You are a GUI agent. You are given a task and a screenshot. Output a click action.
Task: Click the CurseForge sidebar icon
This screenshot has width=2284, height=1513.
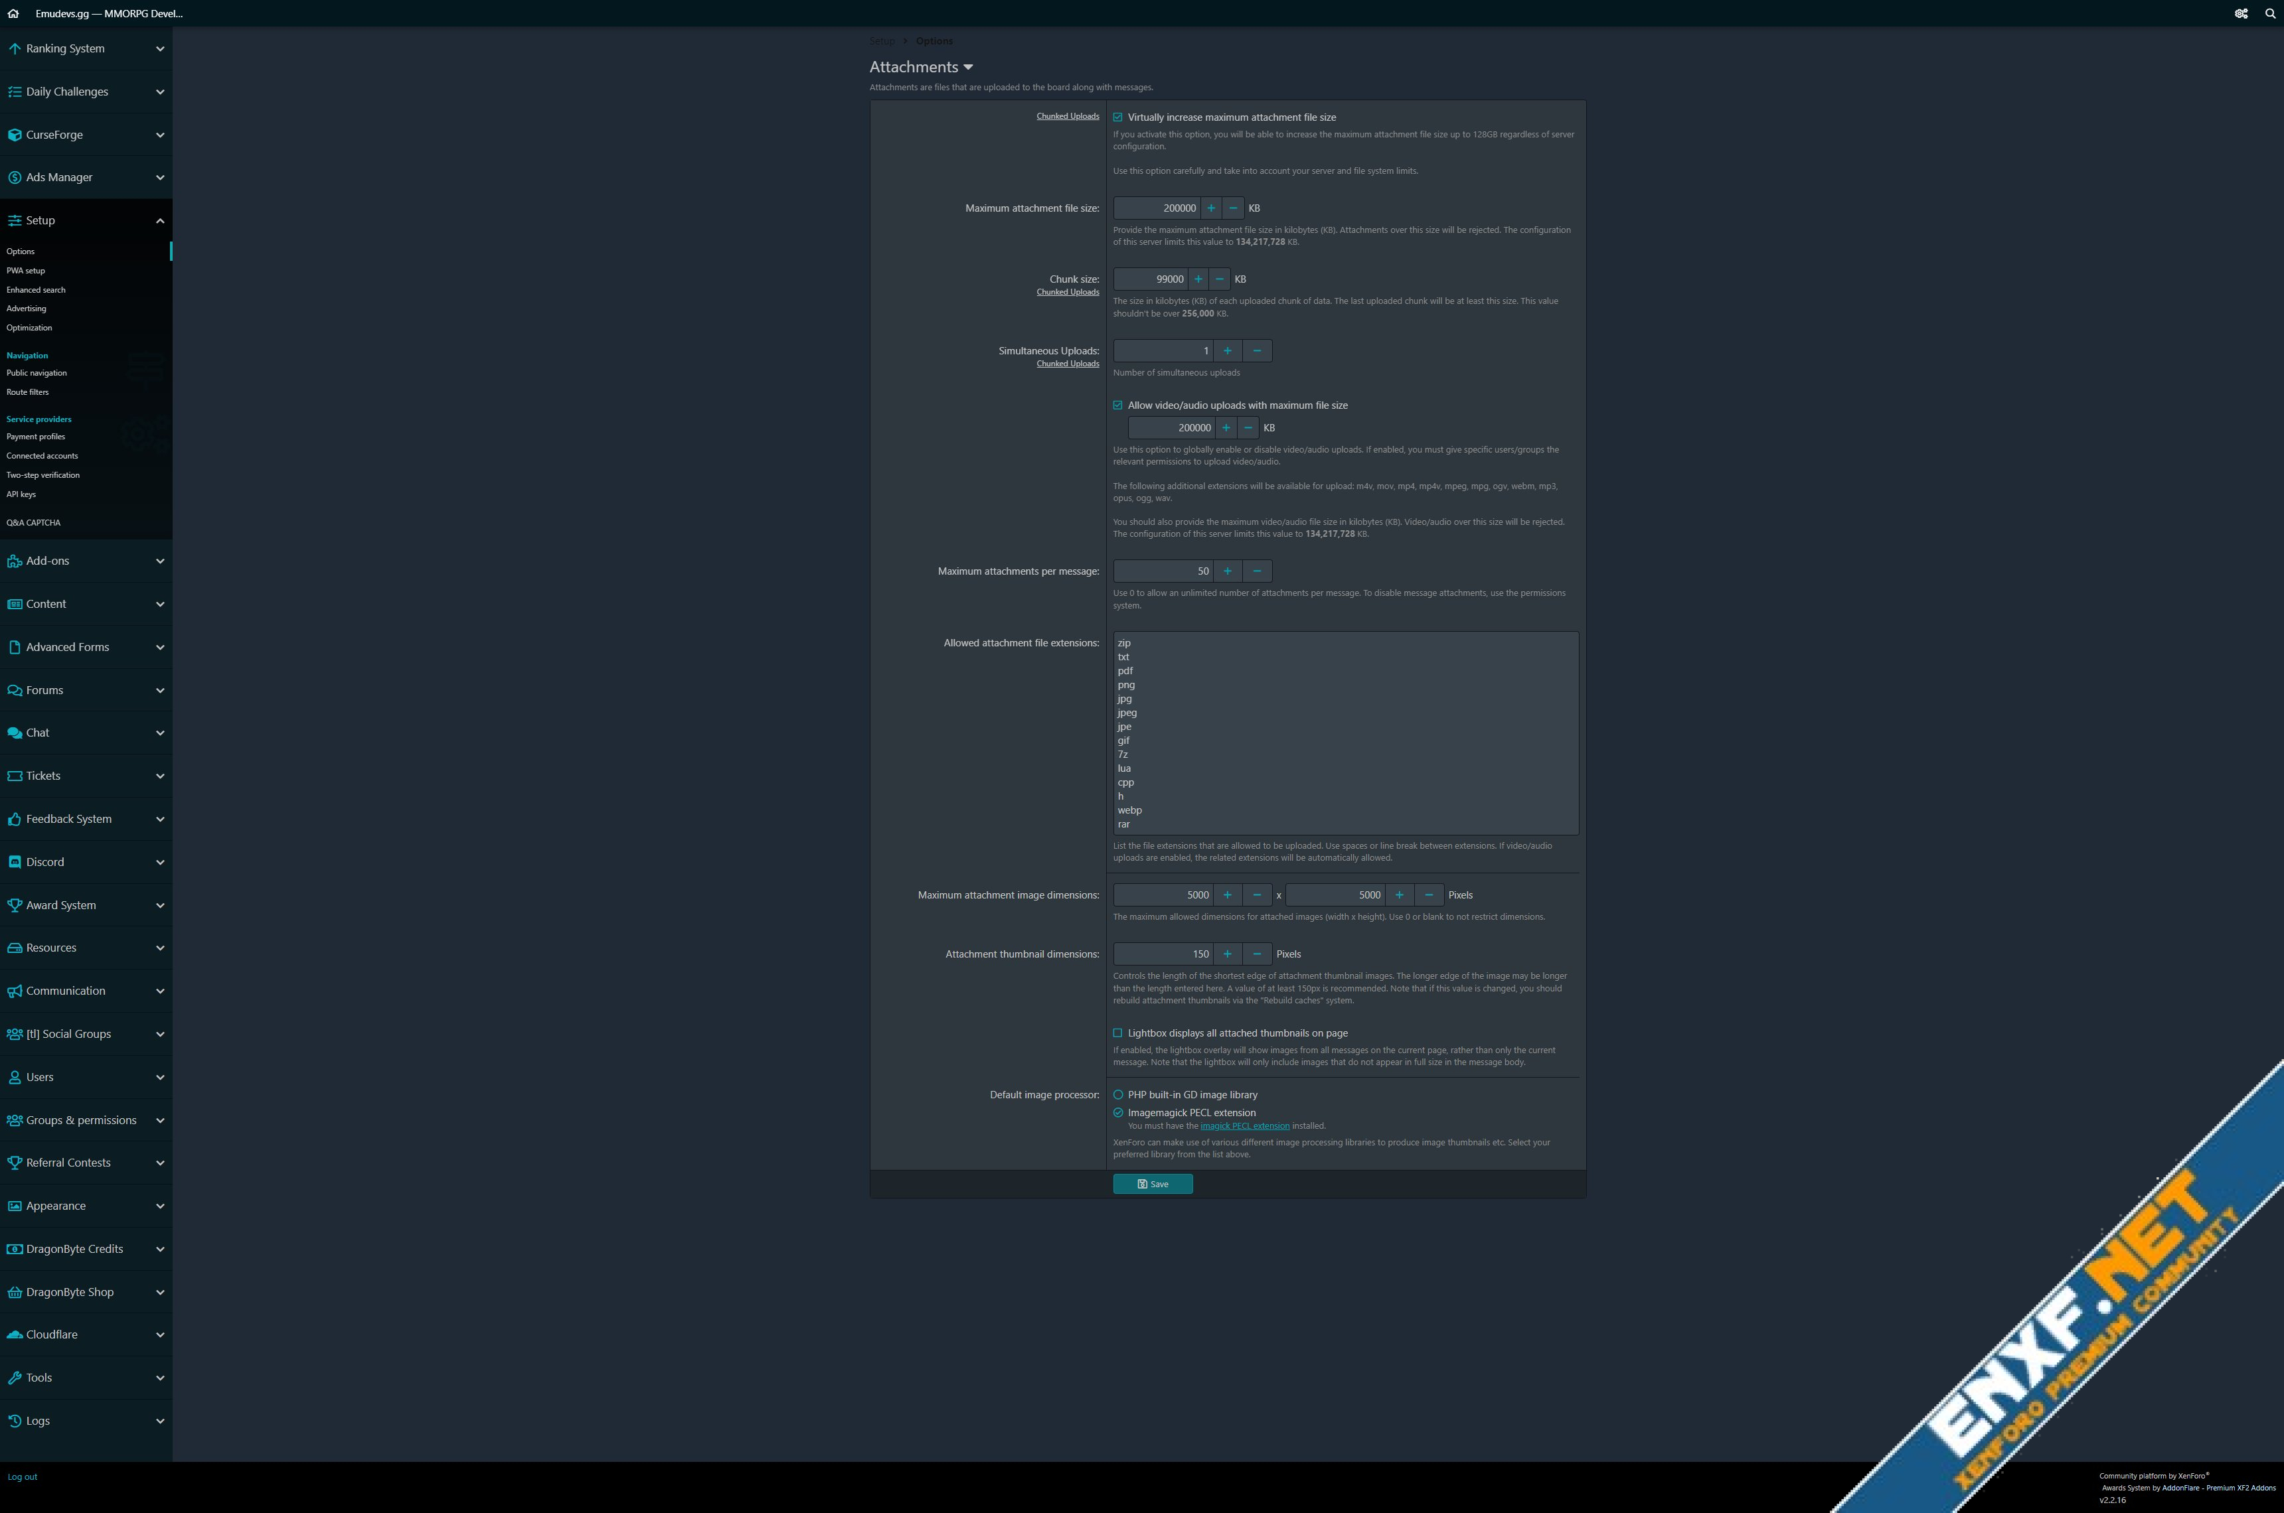point(13,133)
